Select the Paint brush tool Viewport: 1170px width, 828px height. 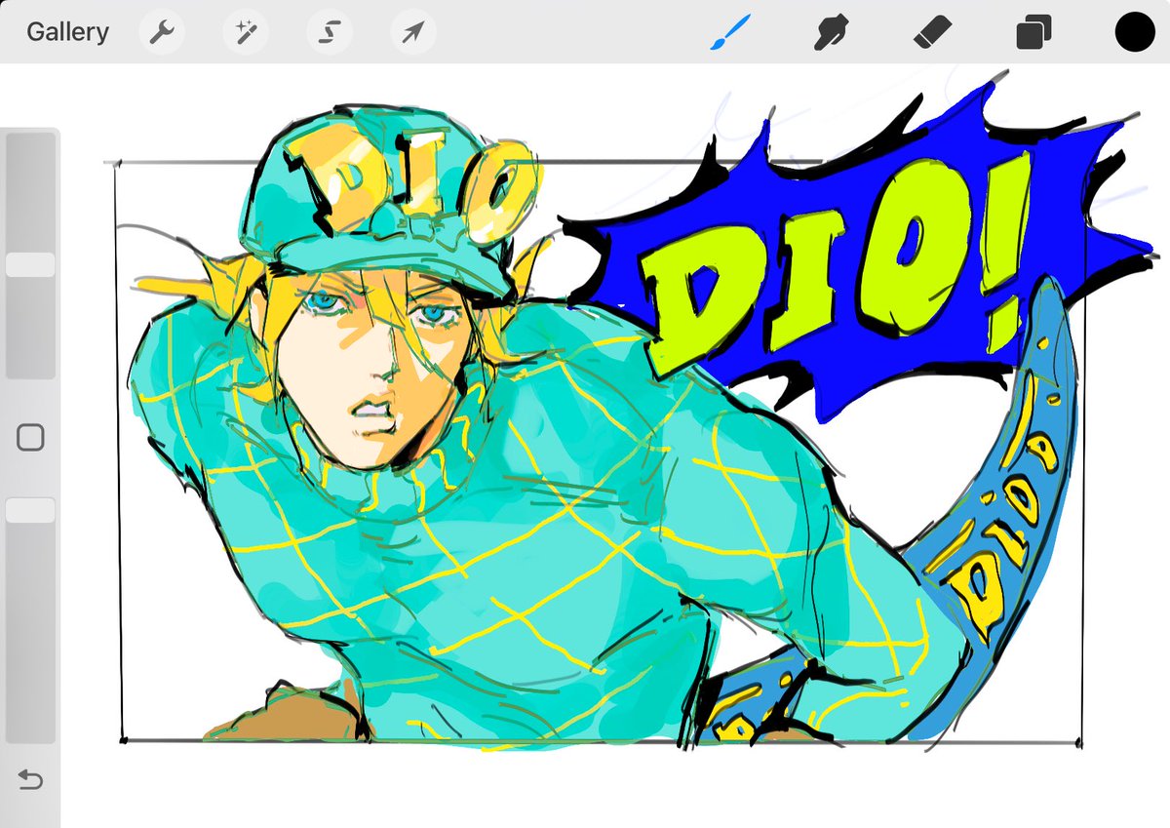[x=729, y=33]
